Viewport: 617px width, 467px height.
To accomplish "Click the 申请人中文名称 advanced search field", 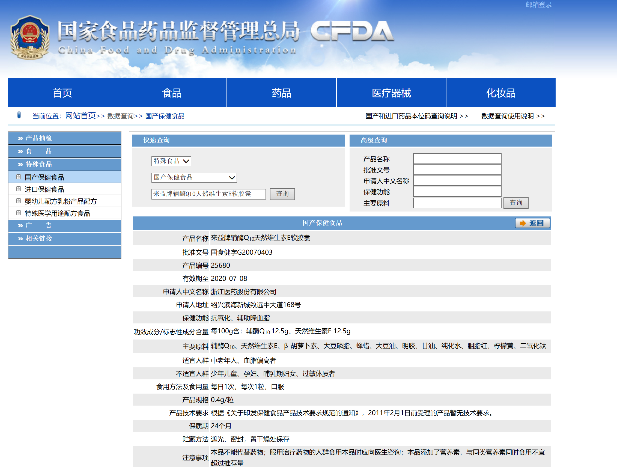I will (457, 180).
